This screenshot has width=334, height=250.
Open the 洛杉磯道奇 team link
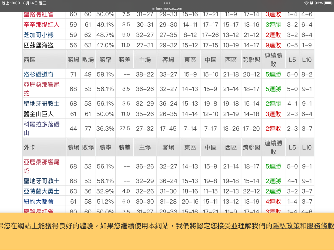(x=39, y=74)
